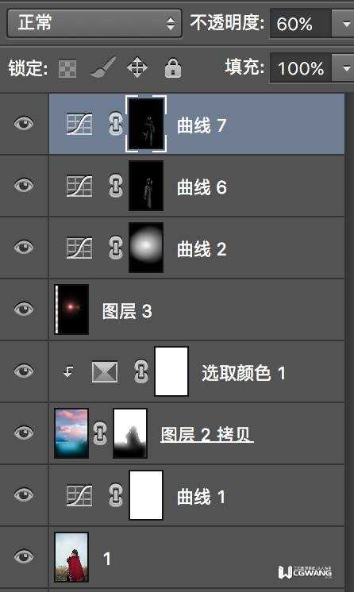Click the curves adjustment icon on 曲线 1
The width and height of the screenshot is (354, 592).
click(79, 495)
